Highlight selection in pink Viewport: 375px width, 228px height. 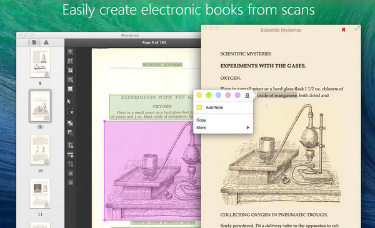[228, 95]
